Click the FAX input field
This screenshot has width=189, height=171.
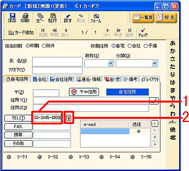coord(52,127)
